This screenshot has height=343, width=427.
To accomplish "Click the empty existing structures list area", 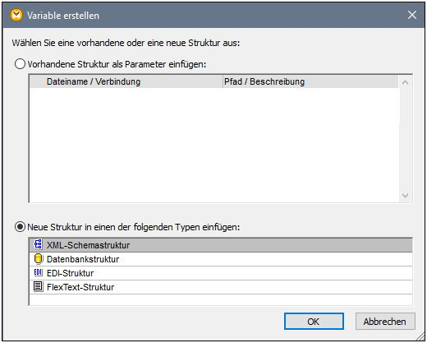I will point(214,145).
